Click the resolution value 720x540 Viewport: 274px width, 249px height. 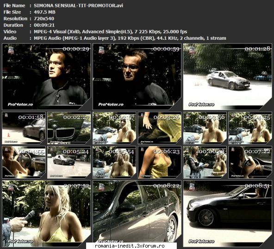point(44,19)
